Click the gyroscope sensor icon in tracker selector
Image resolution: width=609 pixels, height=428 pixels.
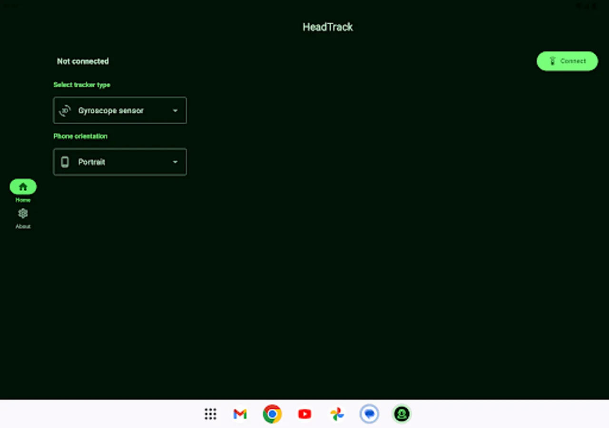tap(65, 110)
